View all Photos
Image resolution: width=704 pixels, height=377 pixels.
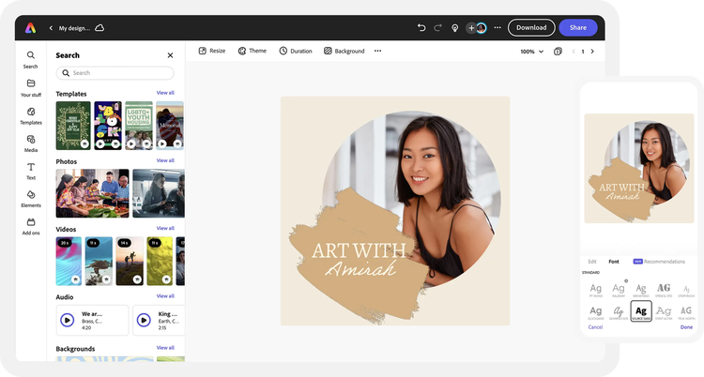[165, 160]
